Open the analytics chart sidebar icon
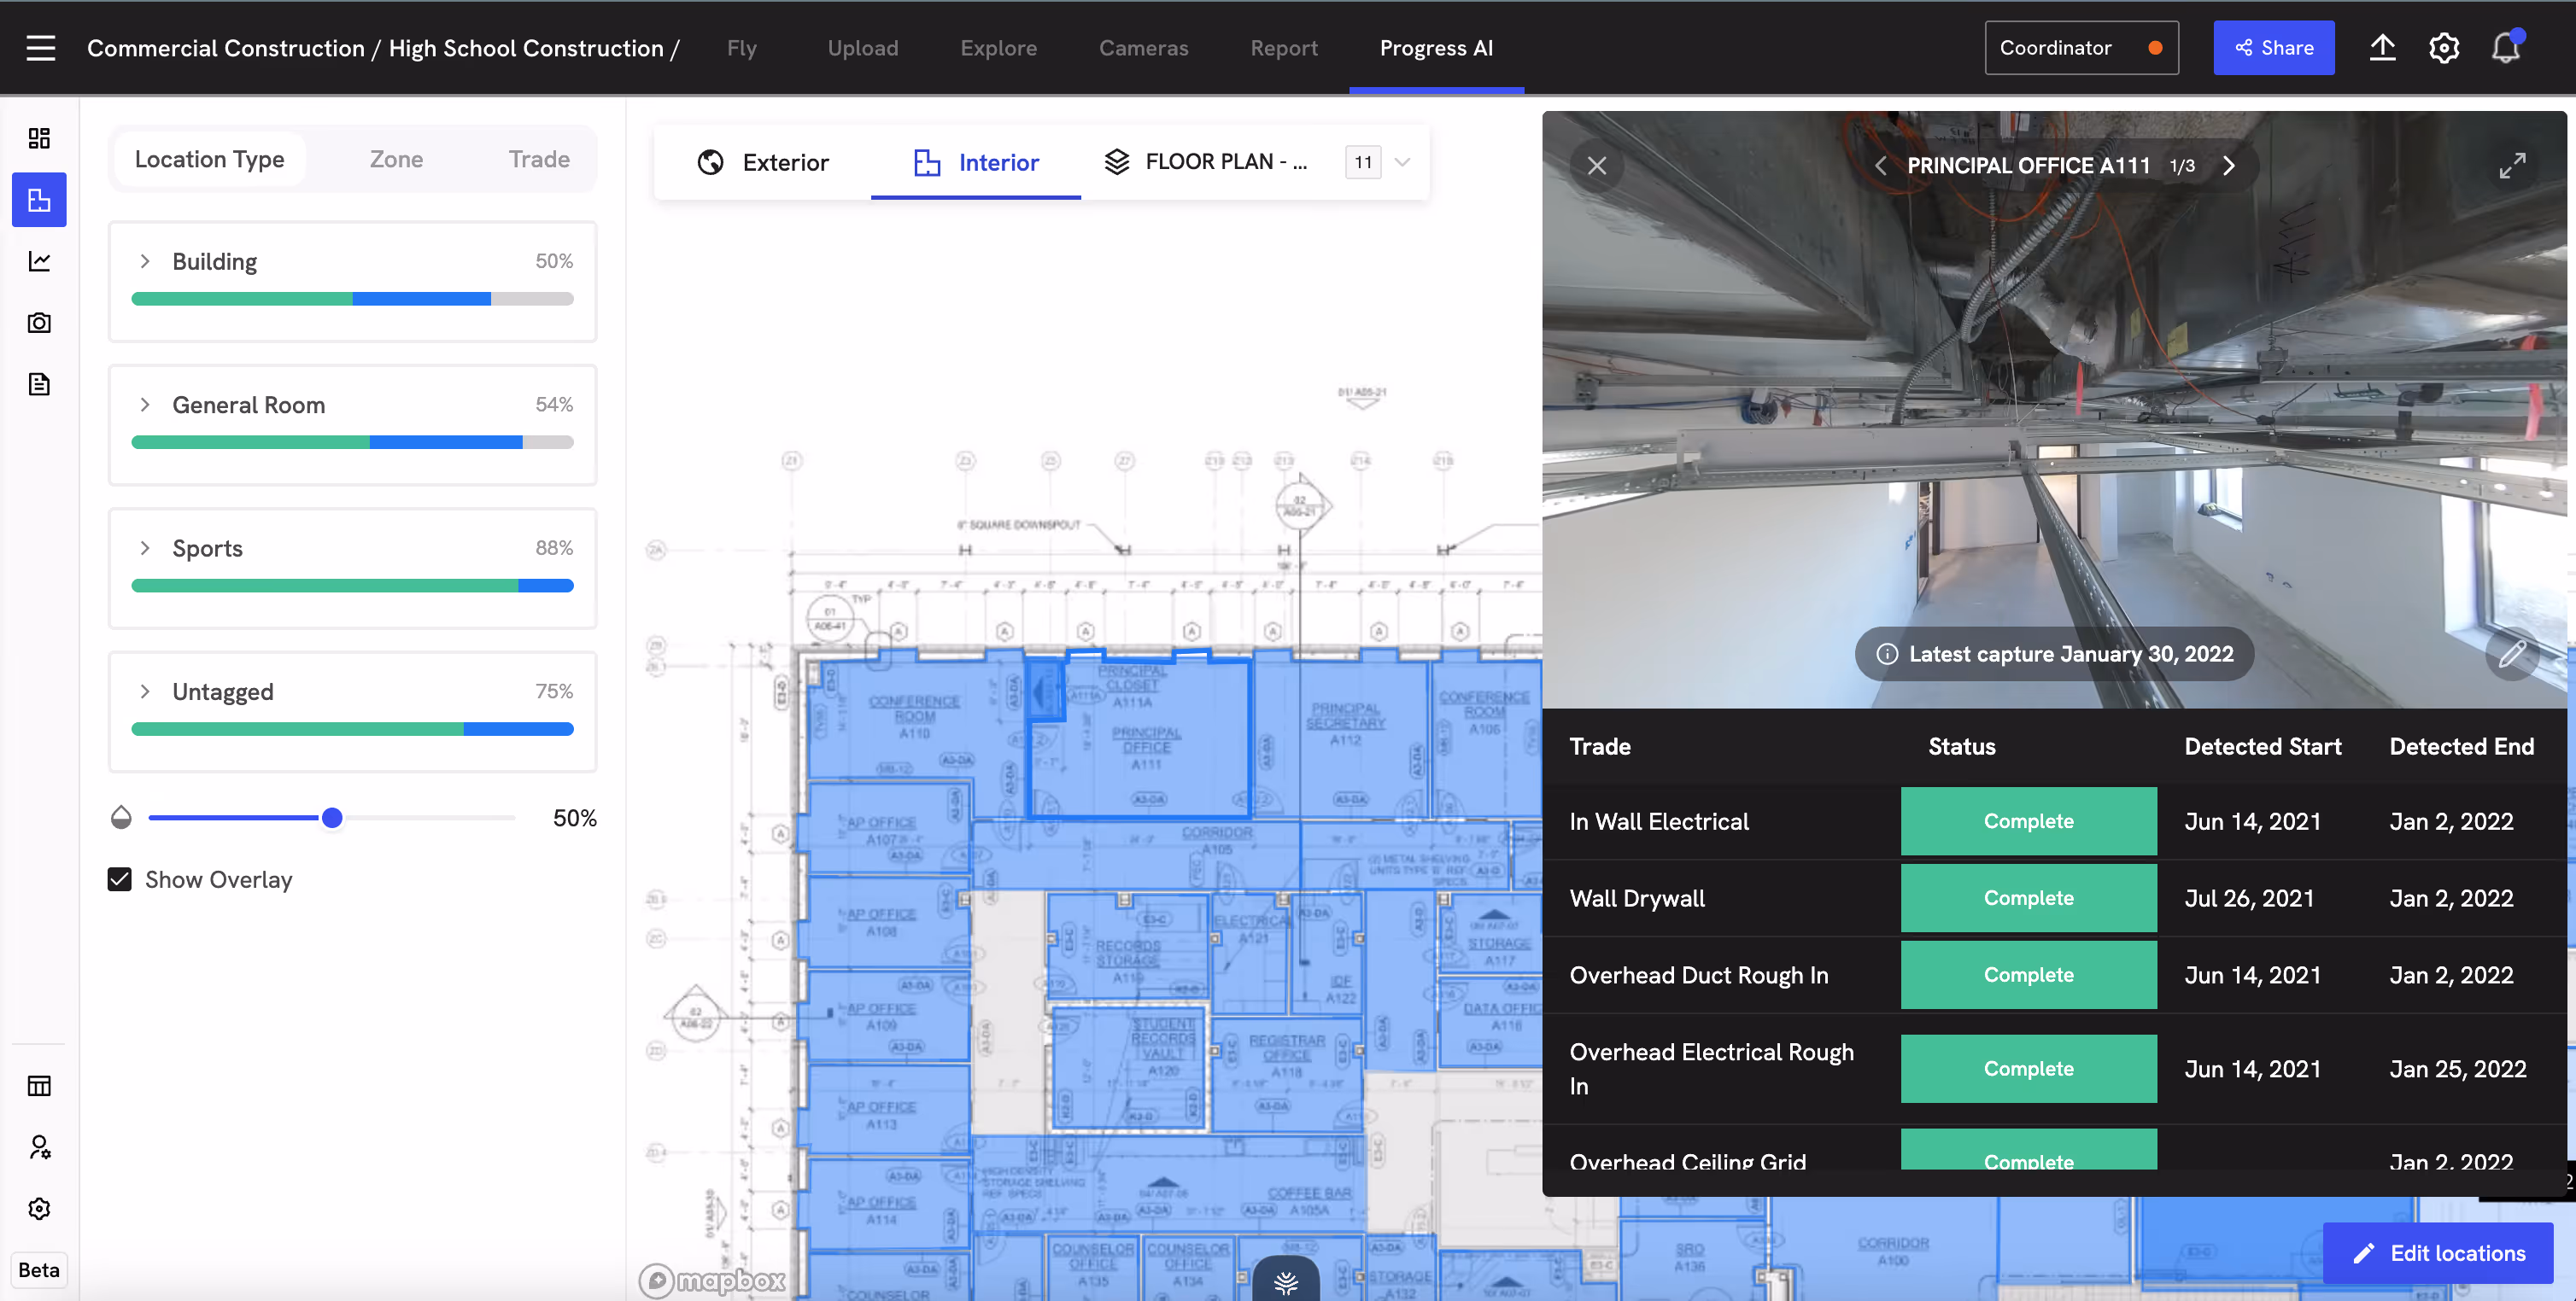2576x1301 pixels. (39, 261)
